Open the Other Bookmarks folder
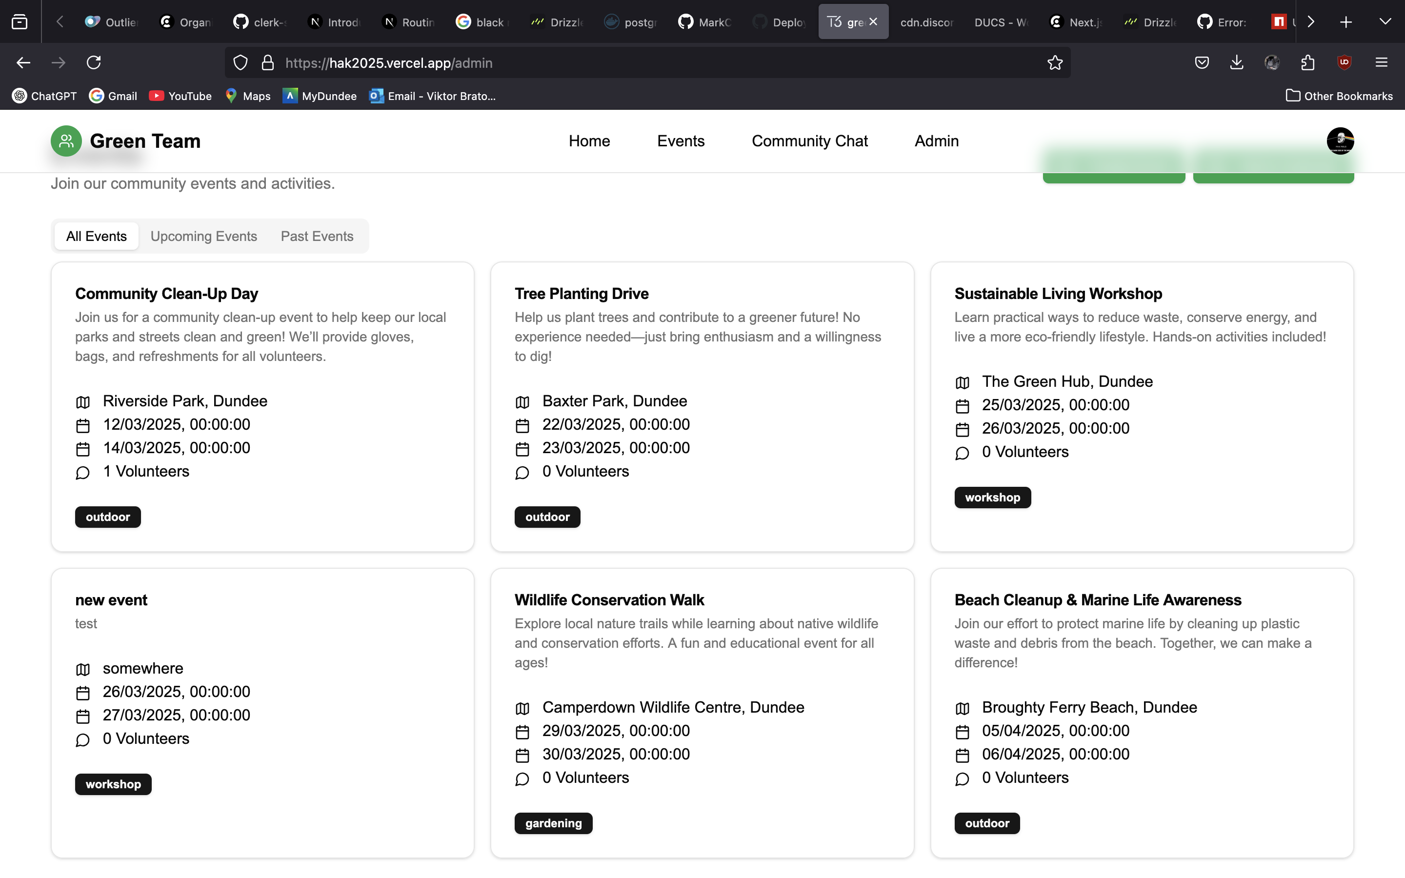This screenshot has height=878, width=1405. pyautogui.click(x=1340, y=96)
